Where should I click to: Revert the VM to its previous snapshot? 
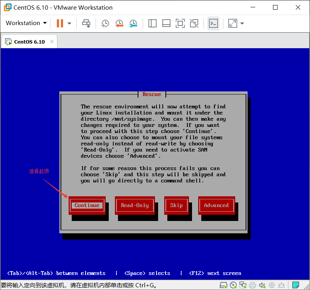(119, 23)
